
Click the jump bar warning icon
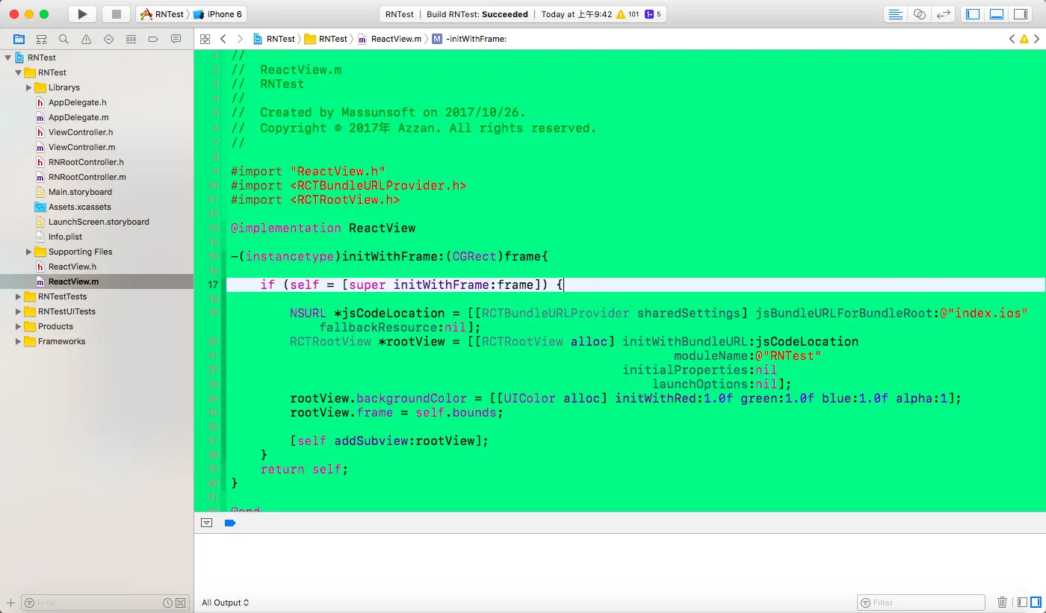pos(1023,39)
